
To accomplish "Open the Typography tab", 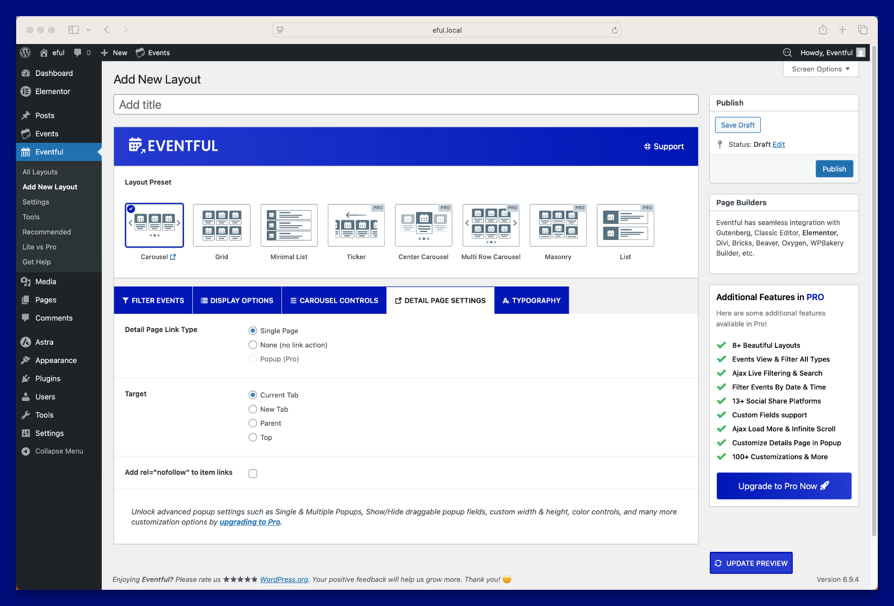I will pos(531,300).
